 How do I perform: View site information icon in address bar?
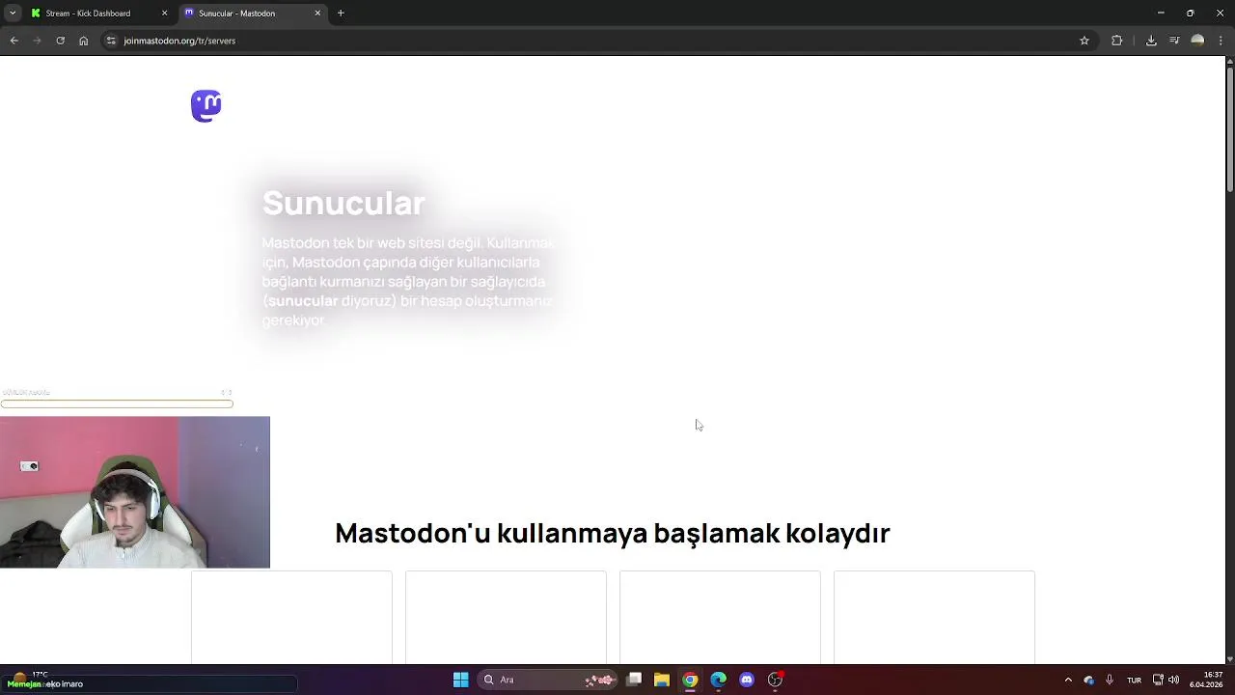[111, 41]
